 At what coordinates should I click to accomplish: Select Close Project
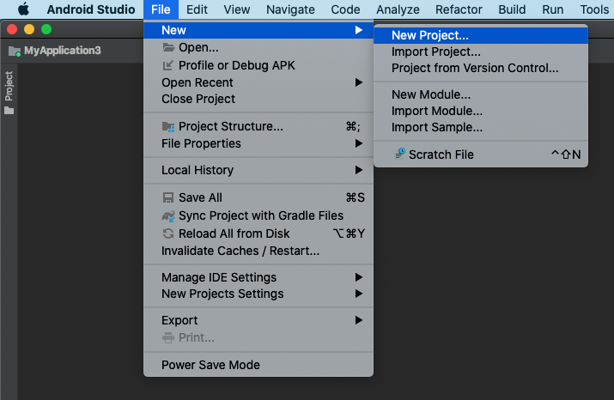pos(198,99)
